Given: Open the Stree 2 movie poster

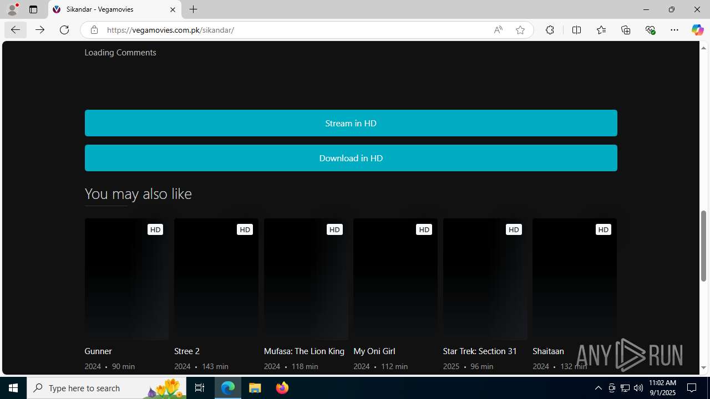Looking at the screenshot, I should click(216, 279).
